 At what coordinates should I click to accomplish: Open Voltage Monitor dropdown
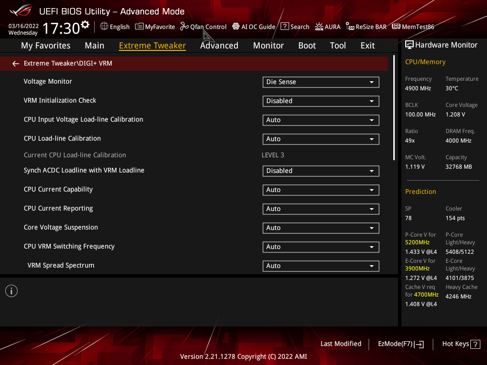point(321,82)
